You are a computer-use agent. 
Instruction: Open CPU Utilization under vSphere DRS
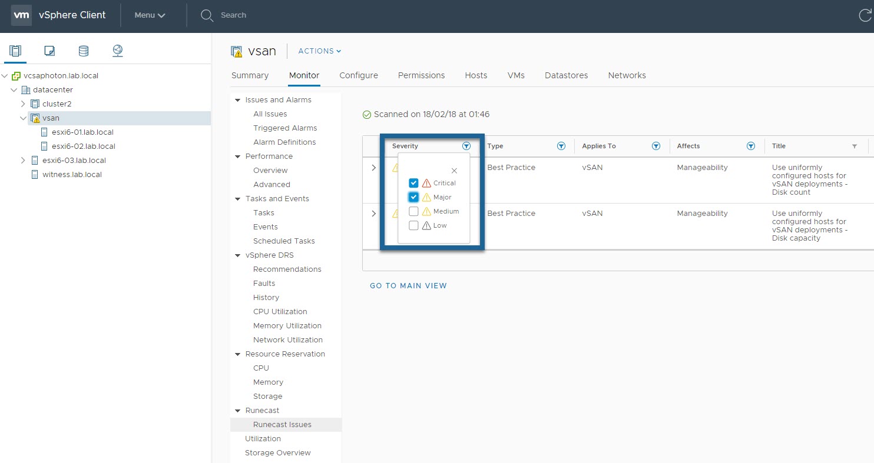[280, 312]
